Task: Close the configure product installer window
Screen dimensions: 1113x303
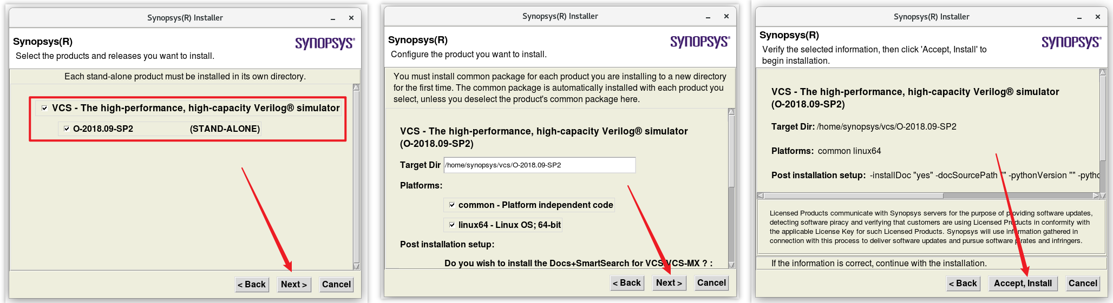Action: tap(726, 16)
